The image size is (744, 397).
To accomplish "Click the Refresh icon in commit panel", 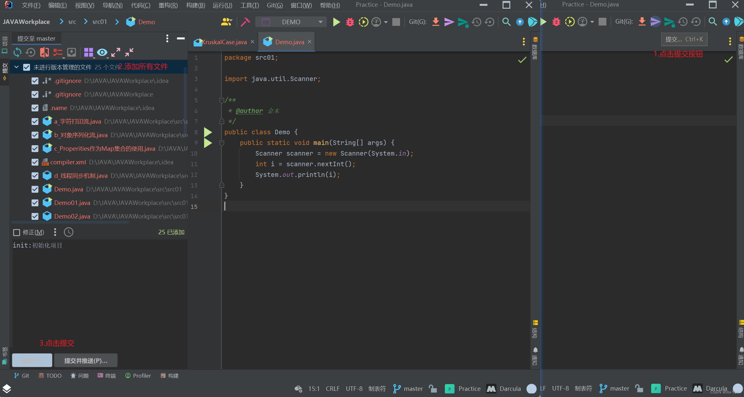I will [17, 52].
